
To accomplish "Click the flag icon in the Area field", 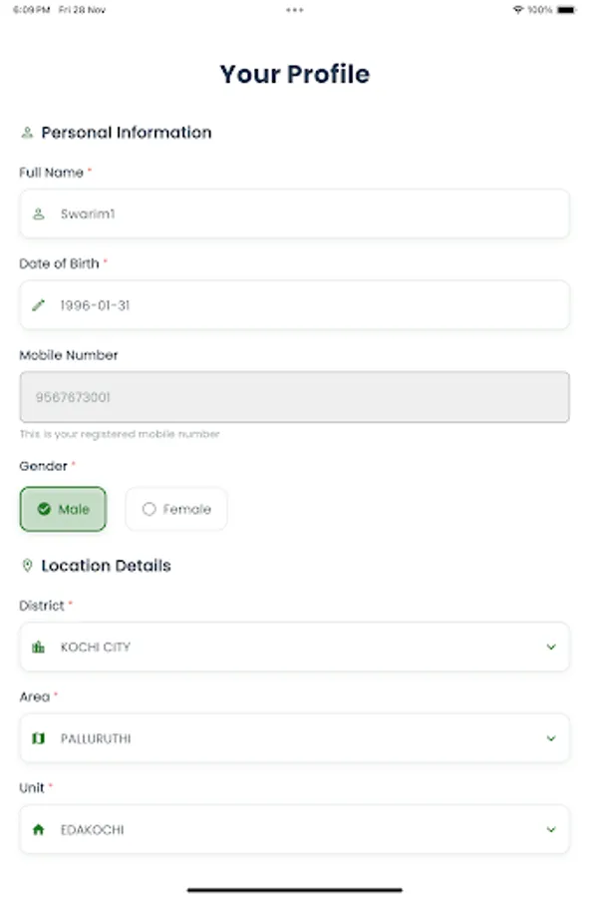I will coord(38,738).
